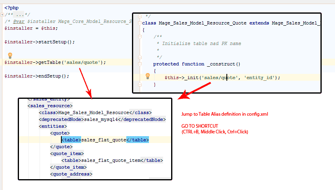Click the @var tag in the comment
The height and width of the screenshot is (190, 335).
pos(19,21)
